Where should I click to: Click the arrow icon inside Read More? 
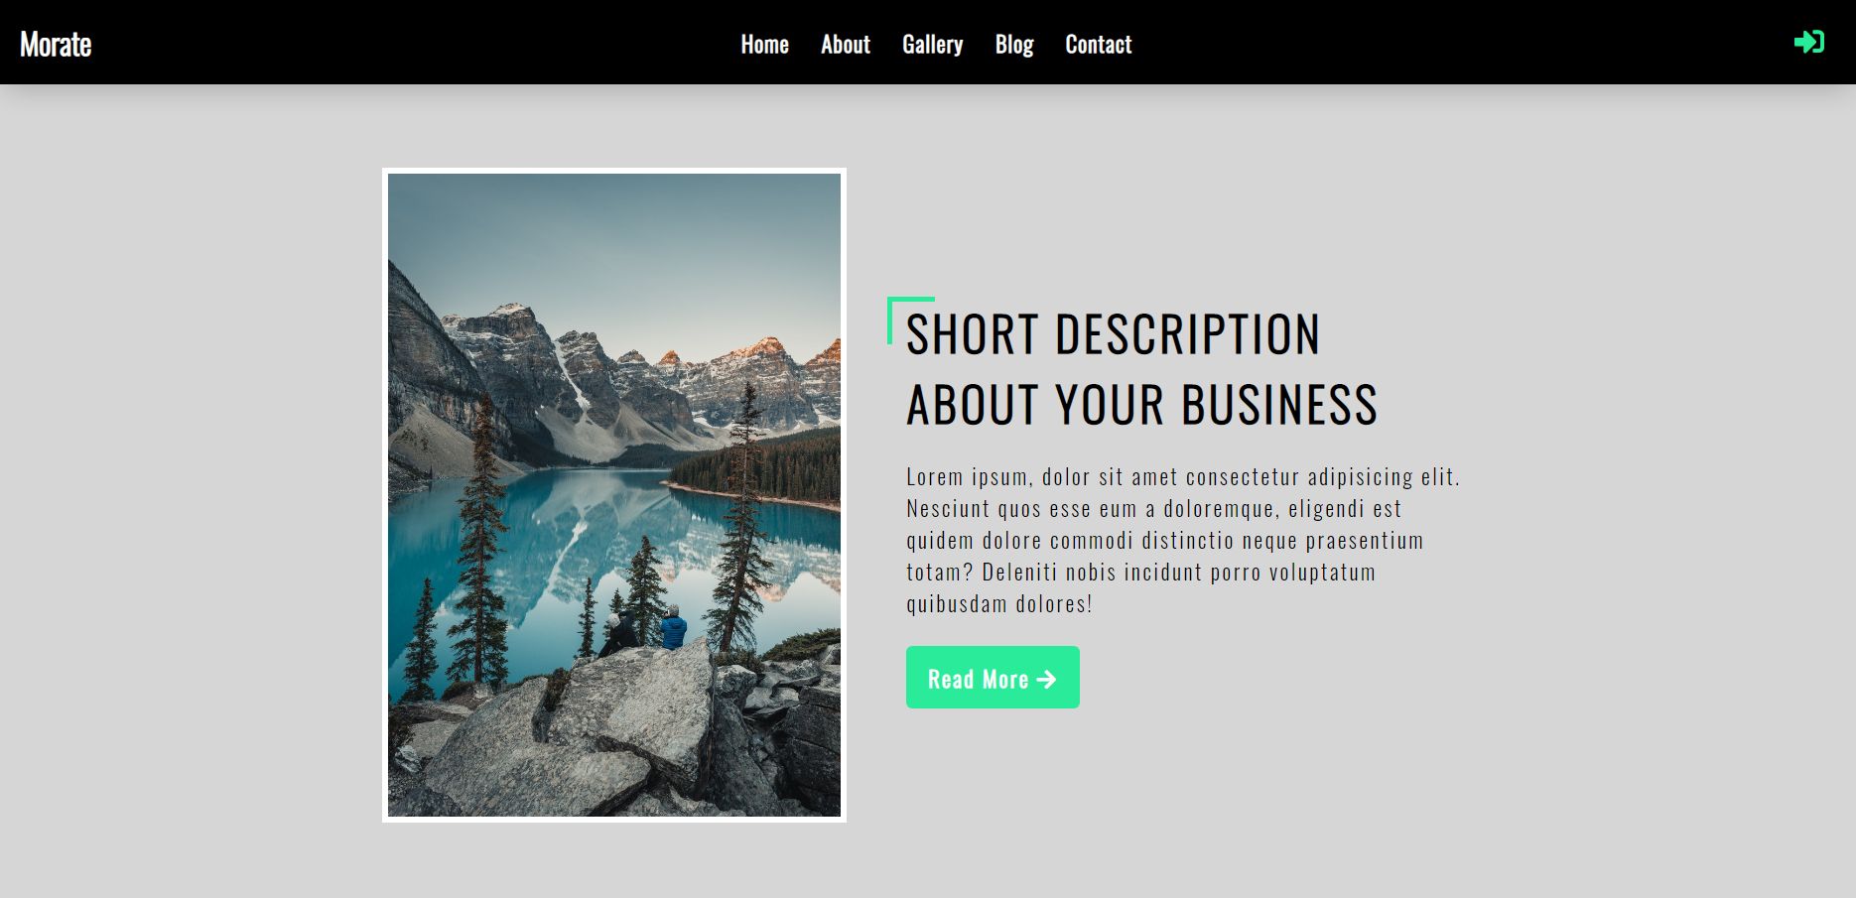1046,680
